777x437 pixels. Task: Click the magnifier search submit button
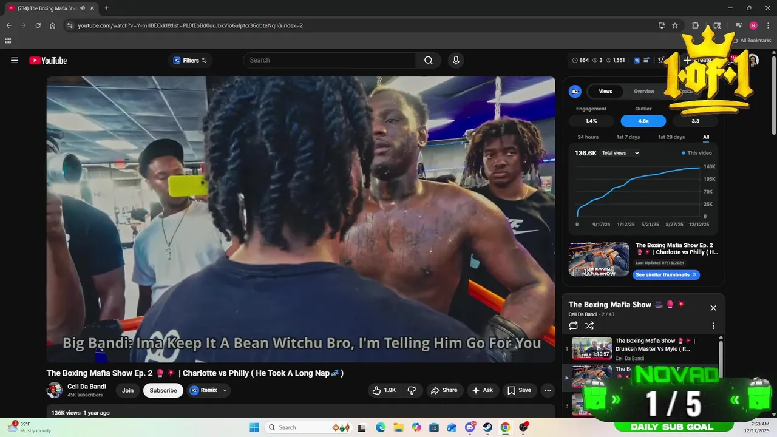429,60
